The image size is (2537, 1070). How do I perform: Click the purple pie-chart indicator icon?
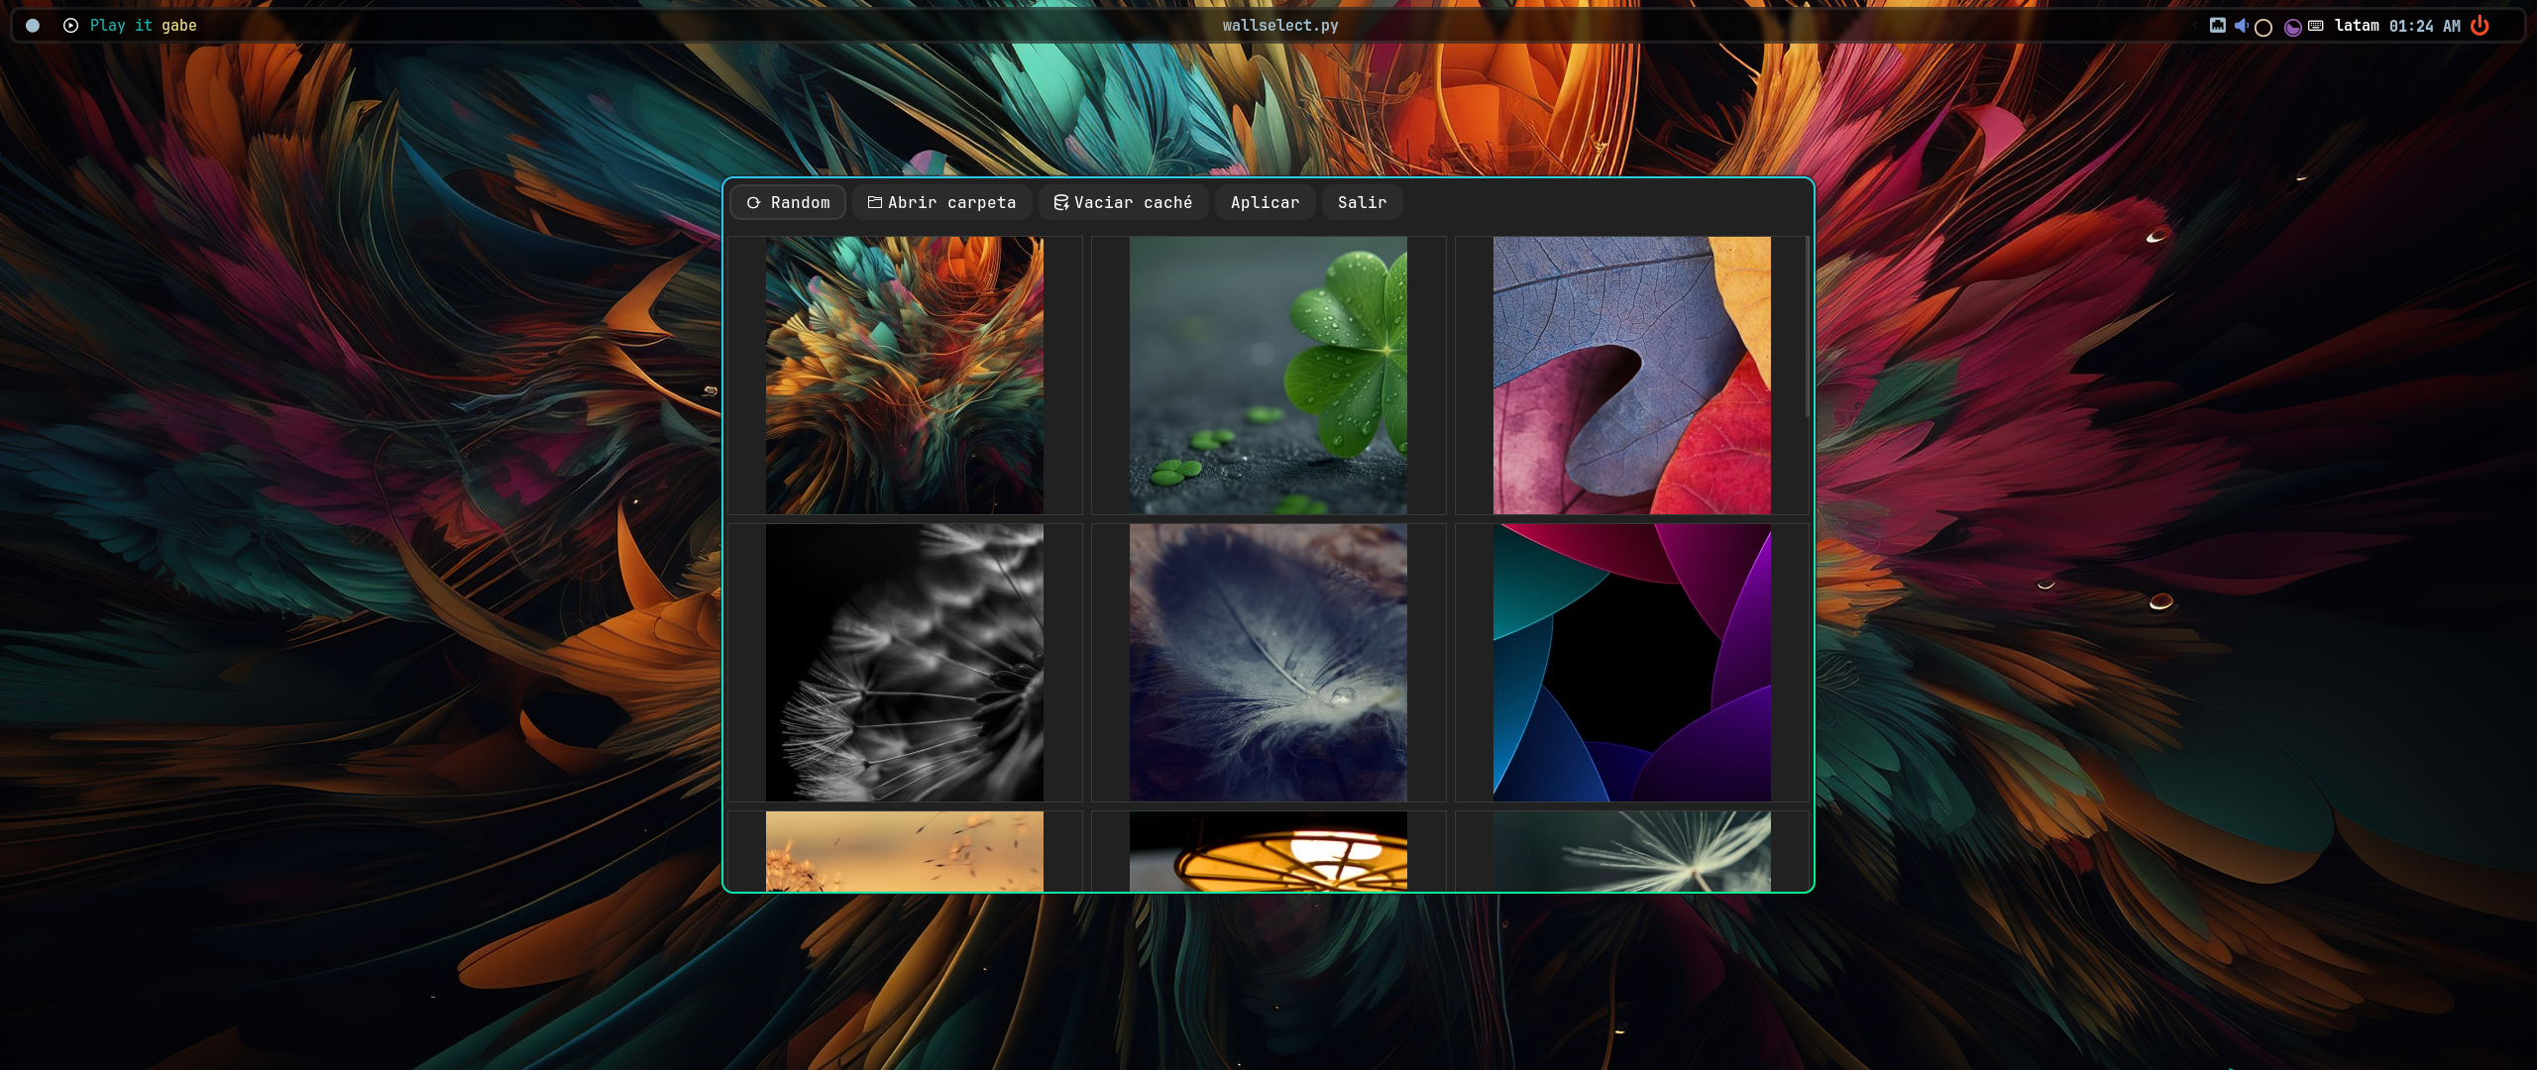pyautogui.click(x=2292, y=28)
